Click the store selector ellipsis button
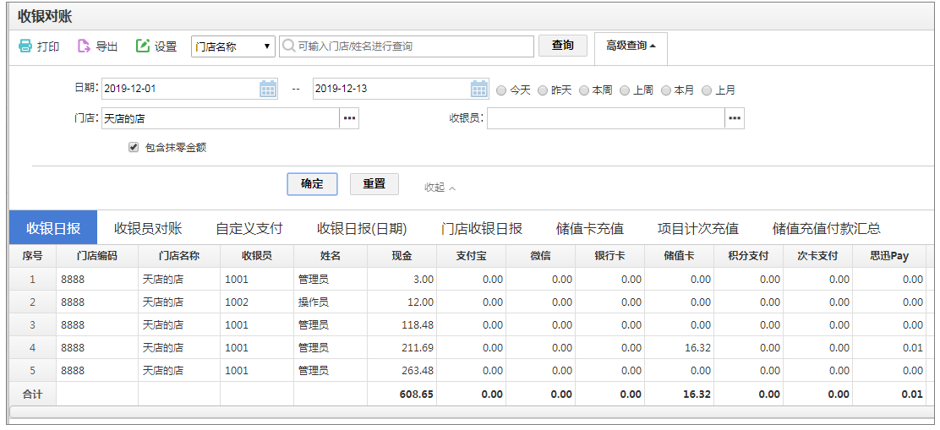The width and height of the screenshot is (940, 430). 349,118
